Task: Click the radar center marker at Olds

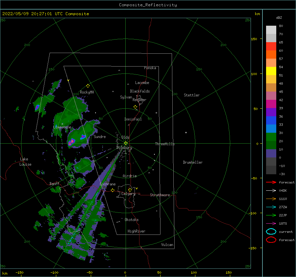Action: coord(126,143)
